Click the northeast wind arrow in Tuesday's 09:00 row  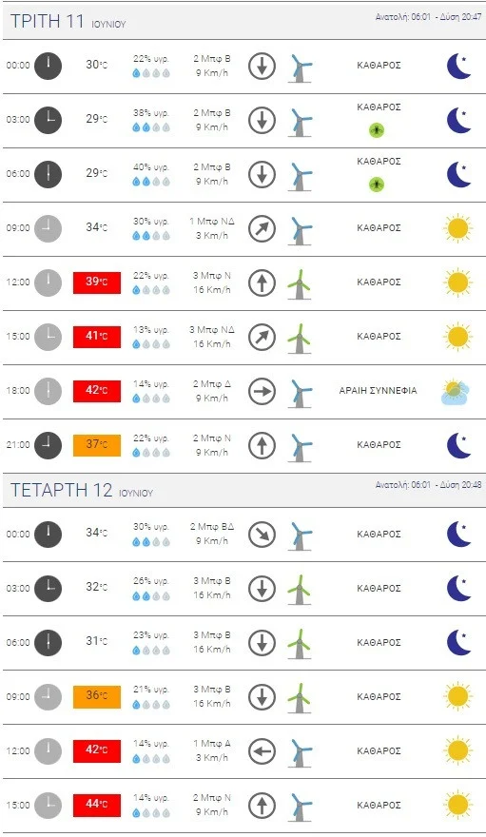262,228
